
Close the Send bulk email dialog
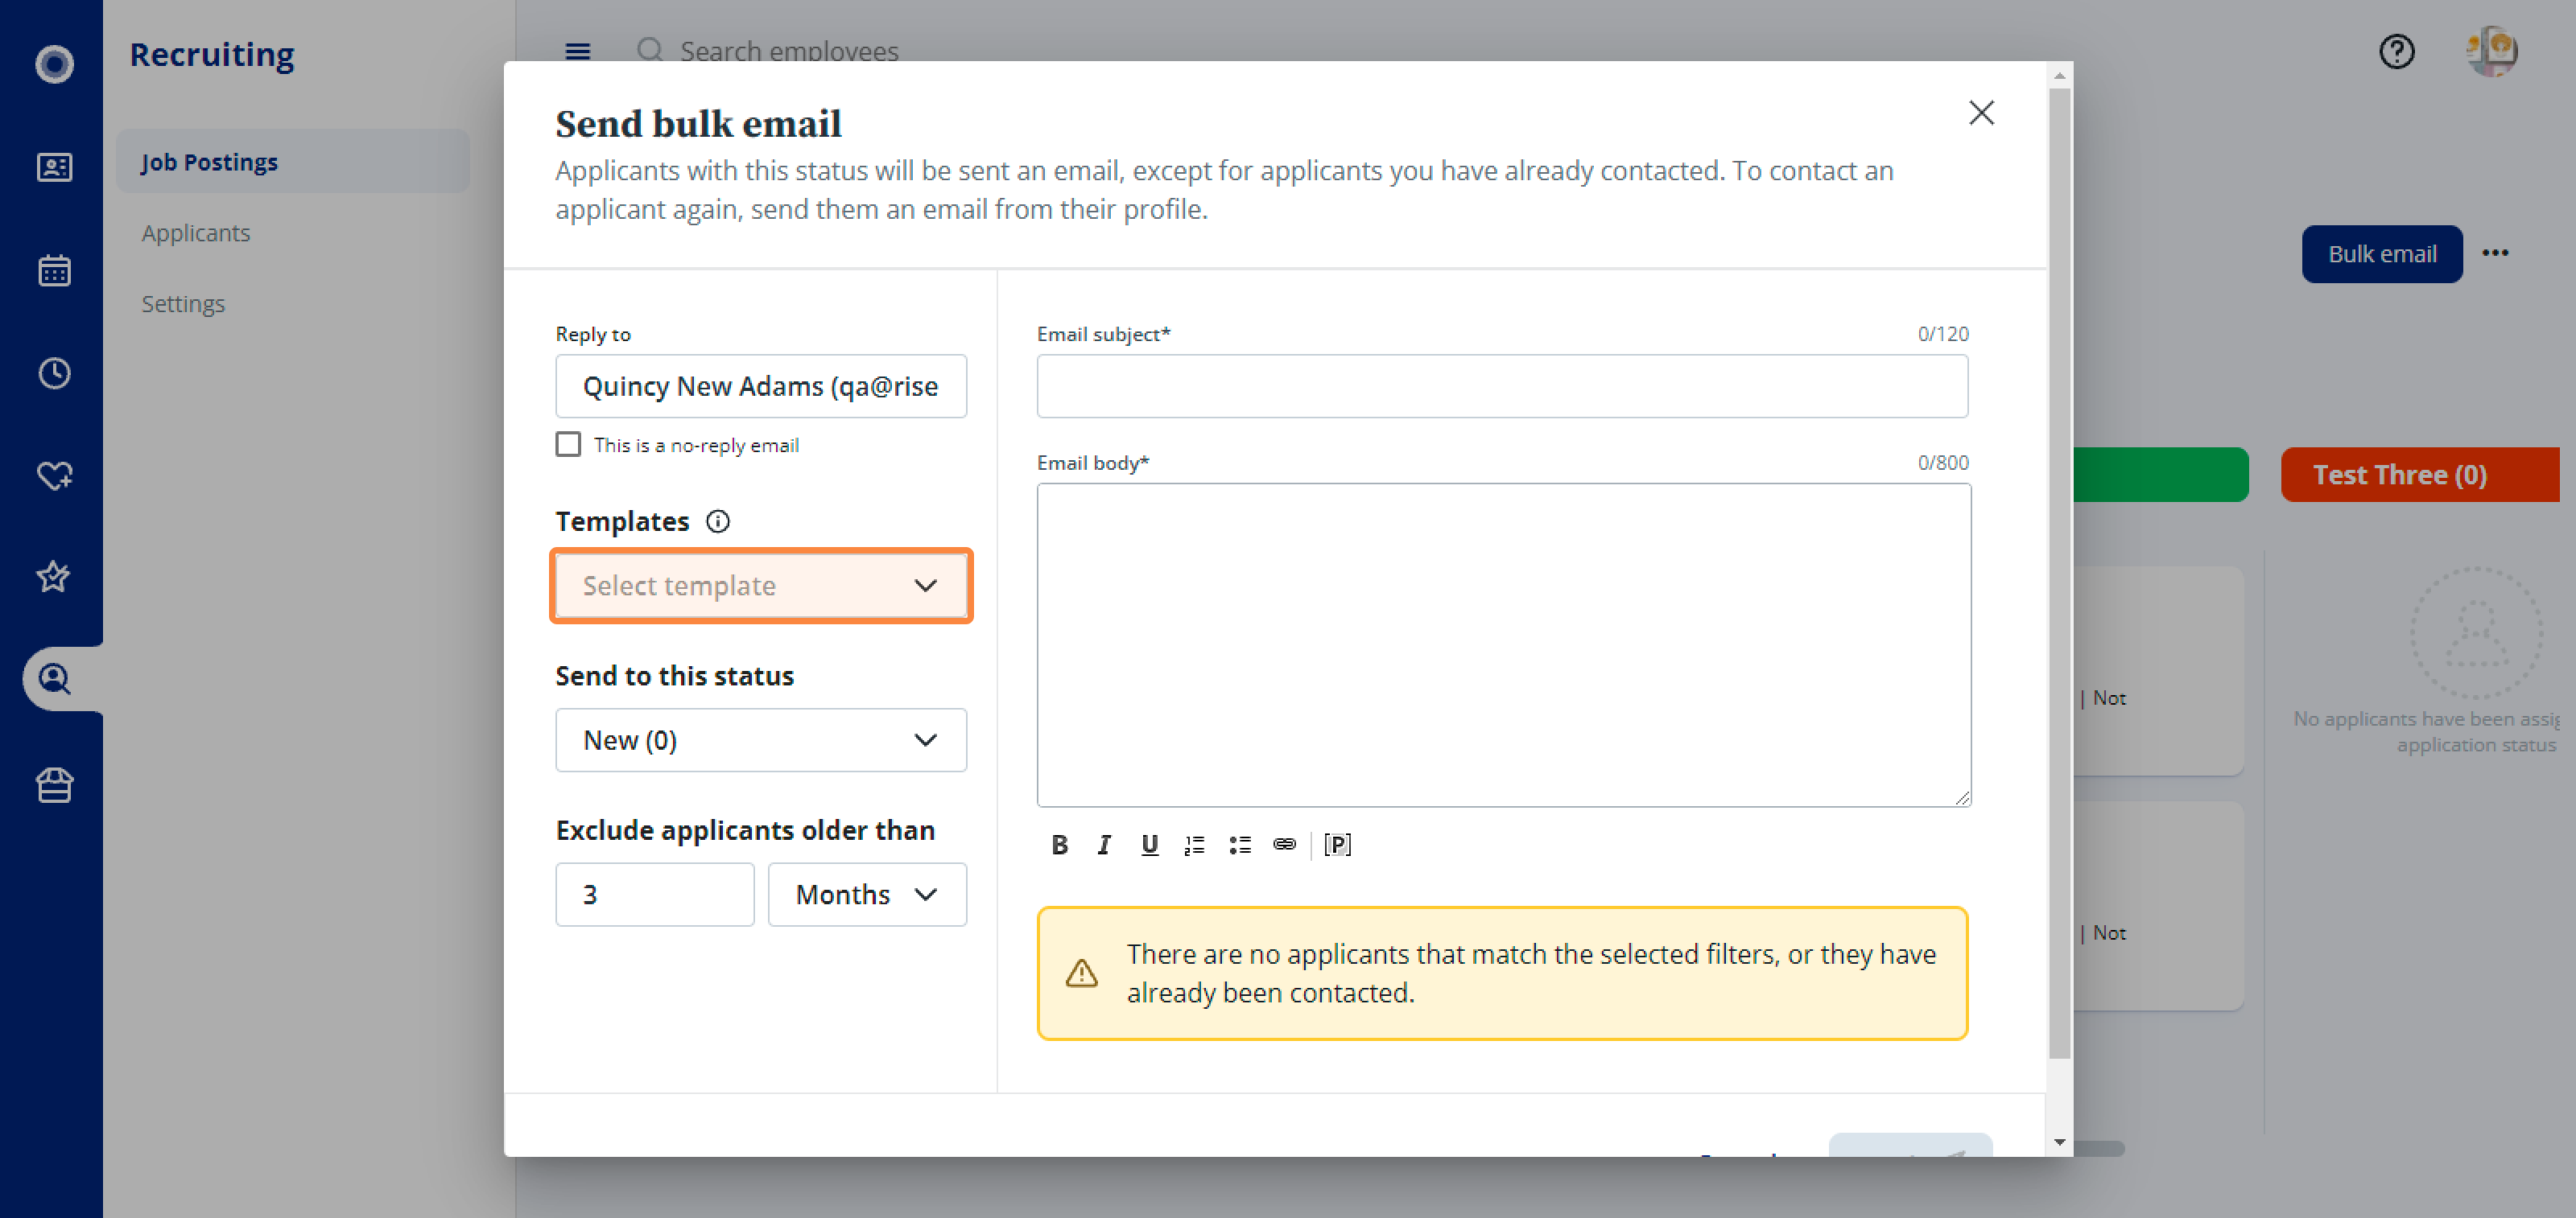pos(1981,112)
